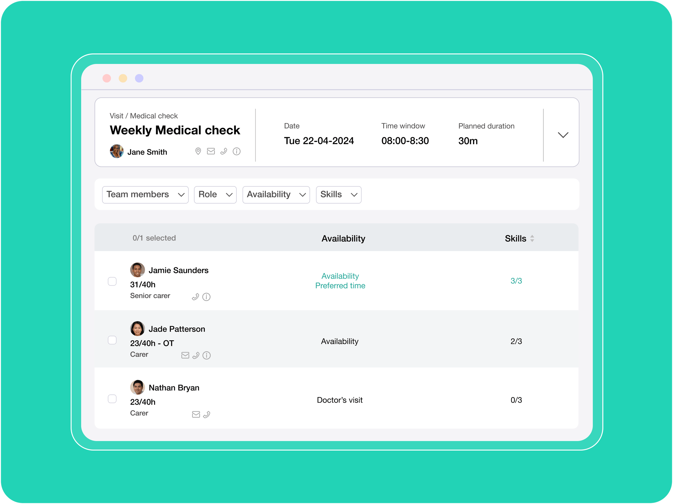Viewport: 673px width, 504px height.
Task: Expand the Role filter
Action: (215, 194)
